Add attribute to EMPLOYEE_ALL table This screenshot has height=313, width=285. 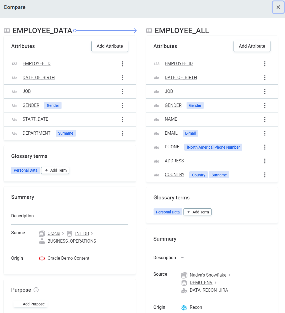point(252,46)
